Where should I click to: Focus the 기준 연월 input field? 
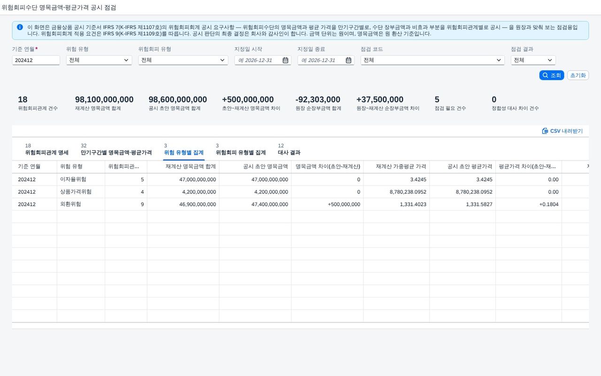36,60
